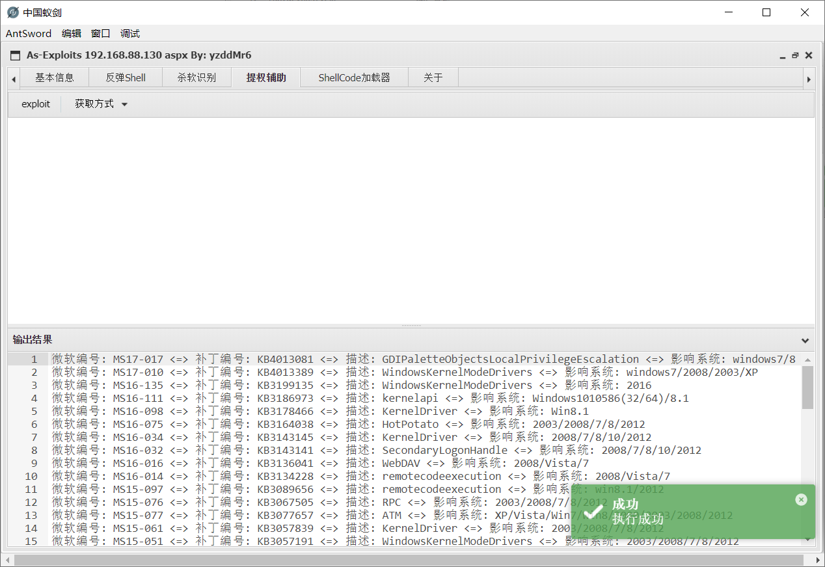Select output line MS16-032 SecondaryLogonHandle
Viewport: 825px width, 567px height.
tap(377, 450)
